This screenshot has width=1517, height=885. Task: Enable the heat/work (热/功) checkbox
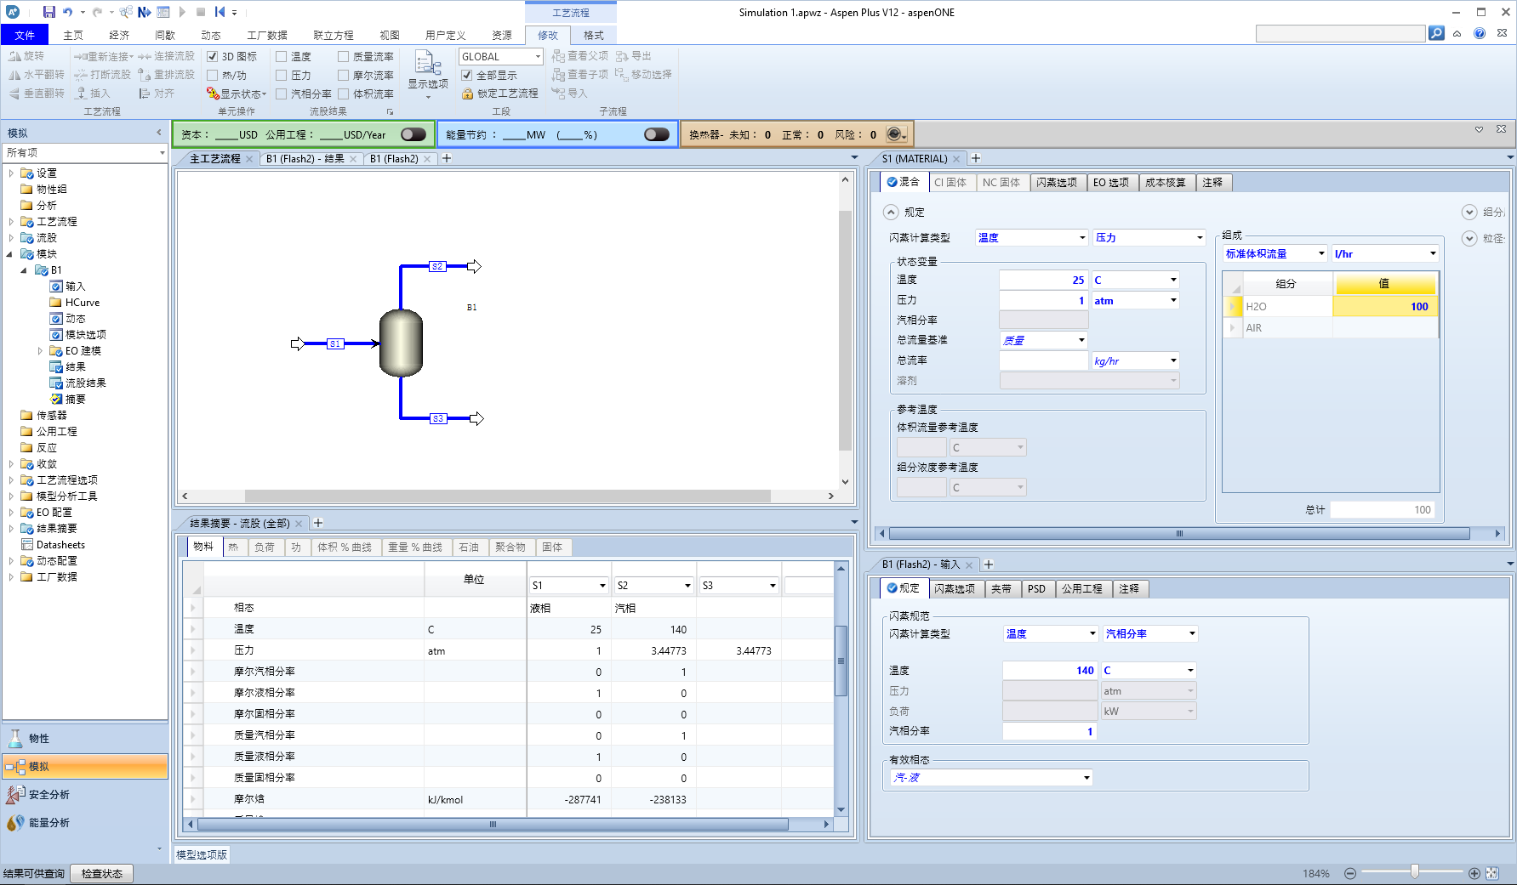tap(213, 75)
